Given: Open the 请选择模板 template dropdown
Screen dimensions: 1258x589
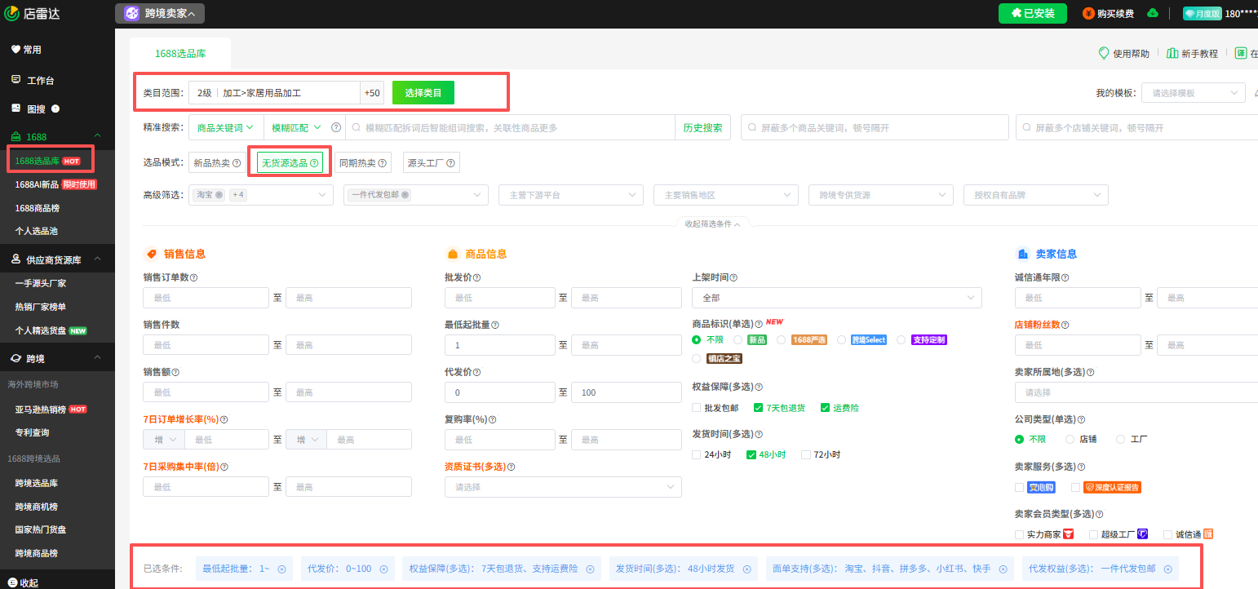Looking at the screenshot, I should click(1193, 92).
